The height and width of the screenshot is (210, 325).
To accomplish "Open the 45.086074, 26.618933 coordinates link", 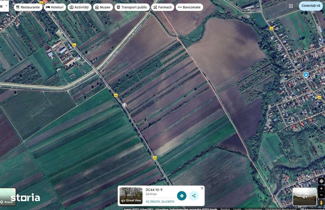I will (x=160, y=201).
